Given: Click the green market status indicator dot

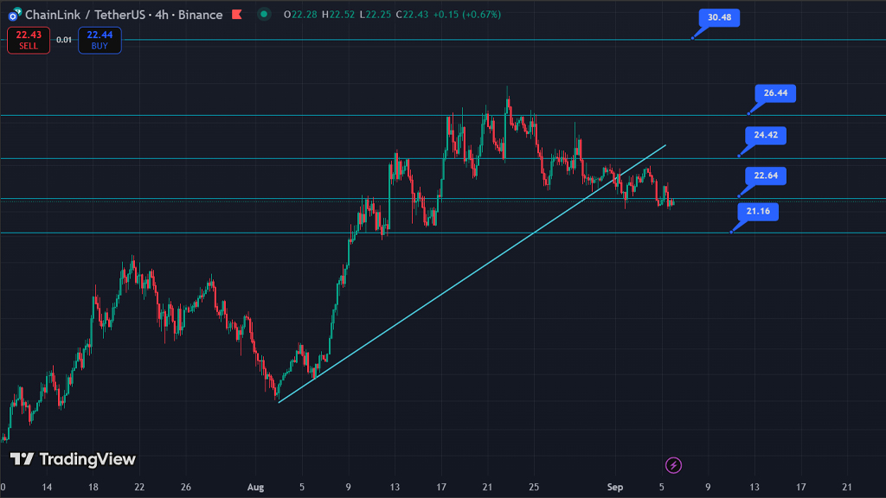Looking at the screenshot, I should (263, 15).
